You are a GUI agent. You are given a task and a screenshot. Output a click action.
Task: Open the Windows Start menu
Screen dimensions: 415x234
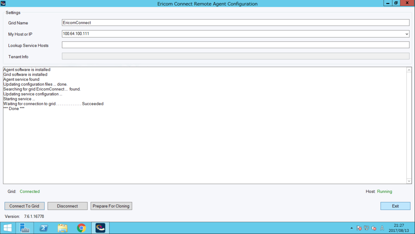(x=7, y=228)
